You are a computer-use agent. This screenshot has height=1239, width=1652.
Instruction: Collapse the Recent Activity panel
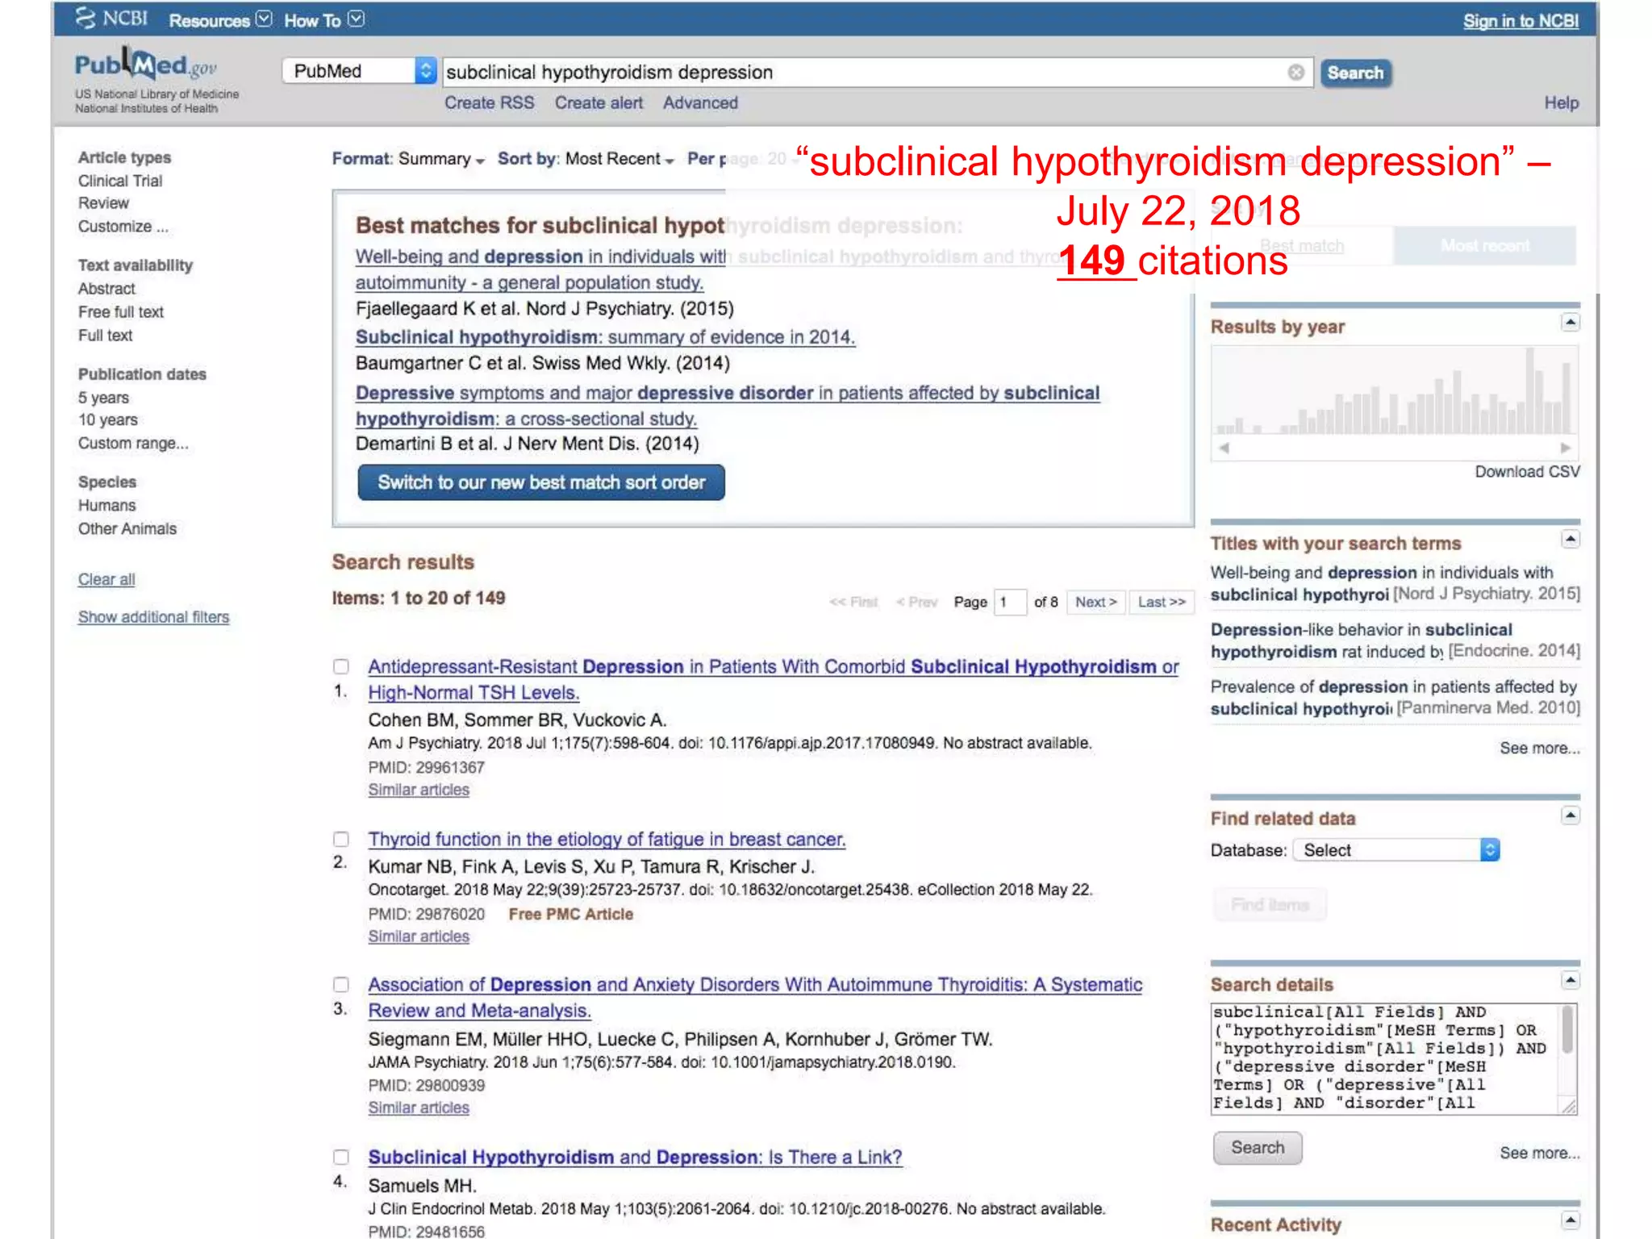coord(1570,1220)
